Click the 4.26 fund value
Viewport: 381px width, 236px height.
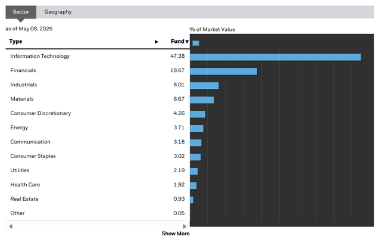(x=179, y=113)
